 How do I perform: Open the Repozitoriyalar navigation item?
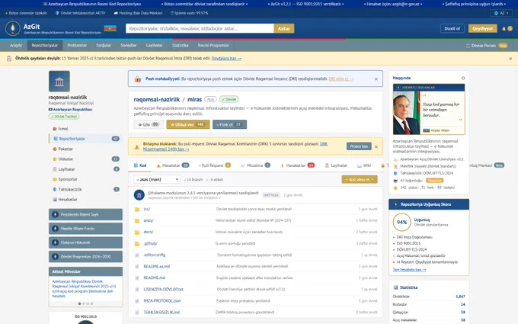pyautogui.click(x=45, y=45)
